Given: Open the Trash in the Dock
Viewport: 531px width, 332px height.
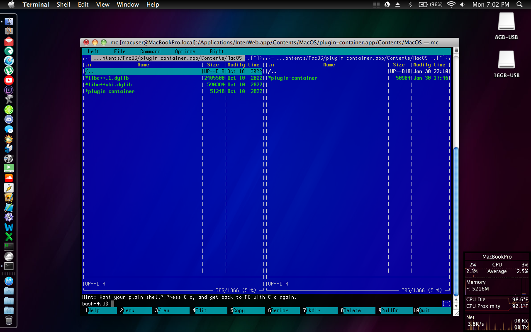Looking at the screenshot, I should pos(9,320).
